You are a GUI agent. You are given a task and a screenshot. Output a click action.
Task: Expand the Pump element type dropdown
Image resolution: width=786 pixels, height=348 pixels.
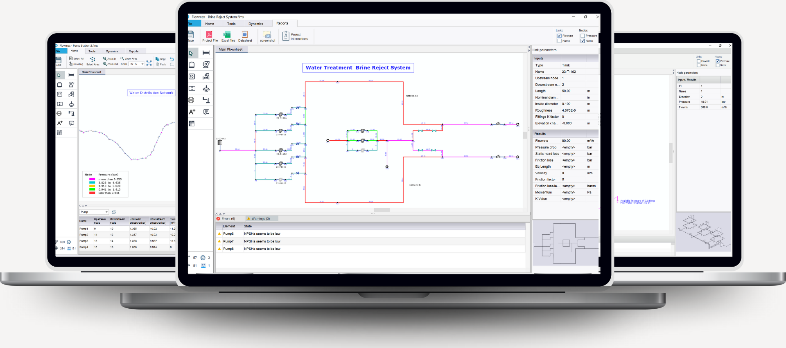pos(106,212)
